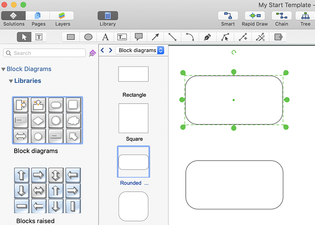
Task: Select the arc curve tool
Action: click(190, 37)
